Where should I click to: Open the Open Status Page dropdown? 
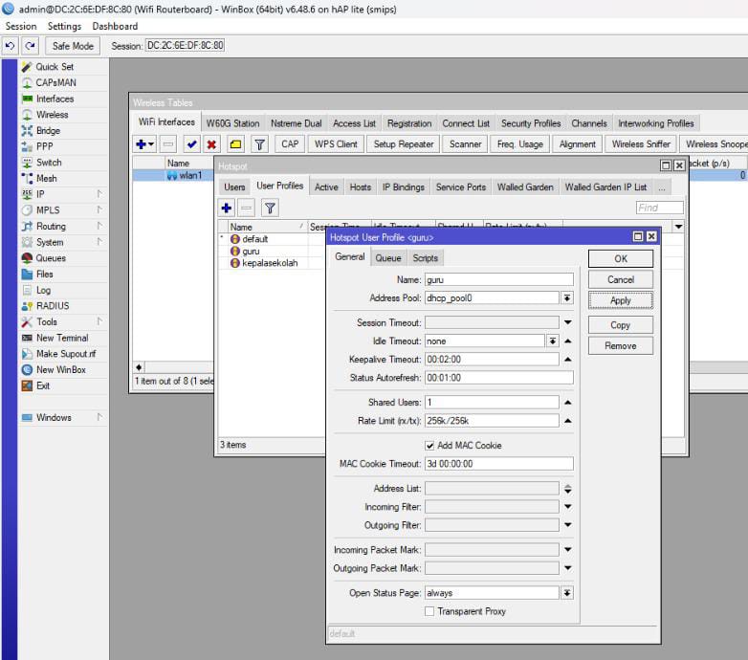[x=566, y=593]
